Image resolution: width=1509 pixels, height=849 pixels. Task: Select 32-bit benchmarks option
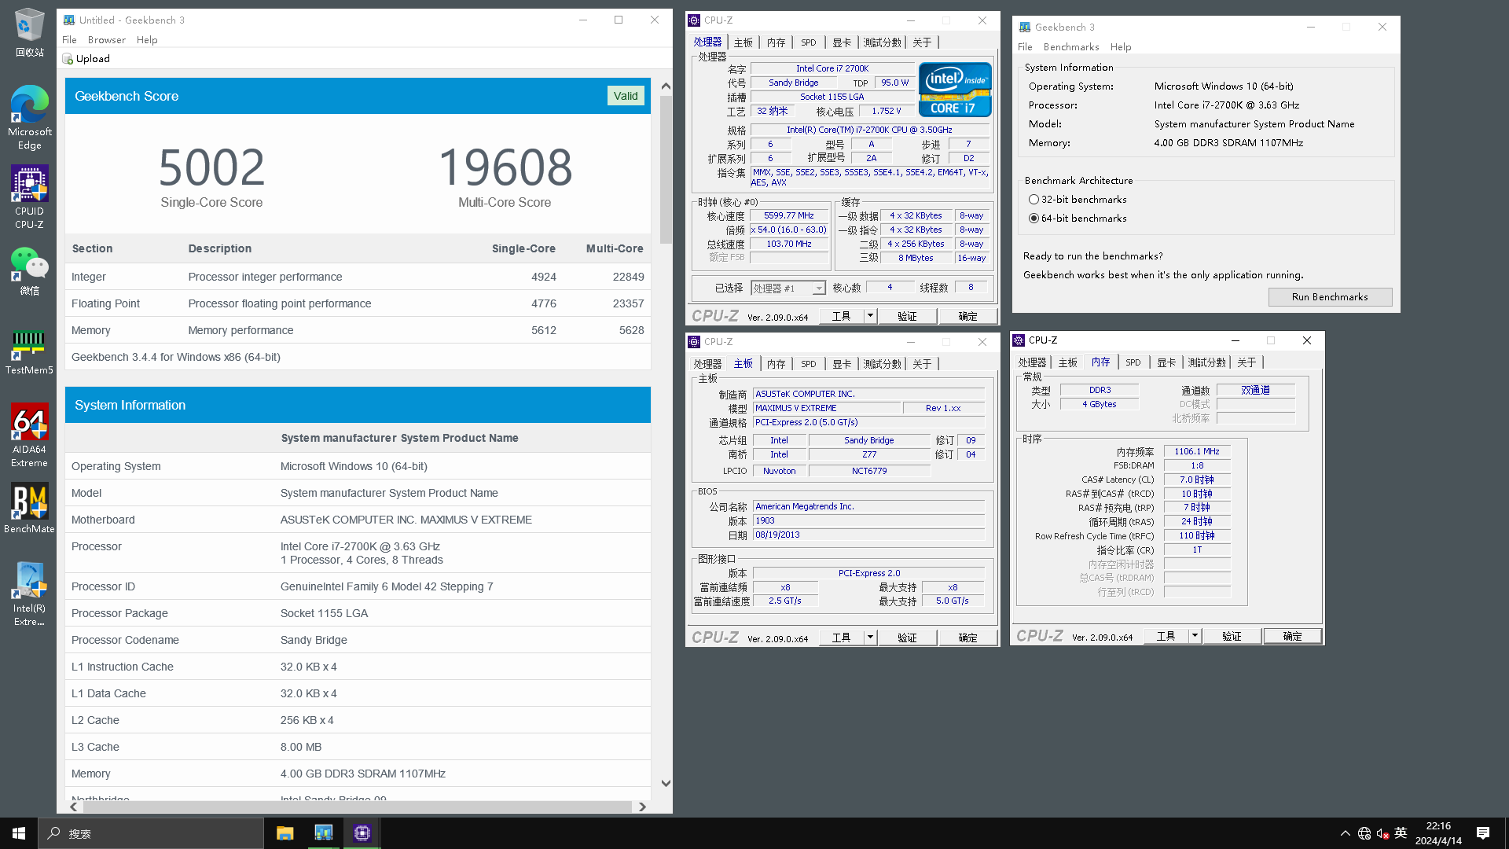[x=1078, y=200]
